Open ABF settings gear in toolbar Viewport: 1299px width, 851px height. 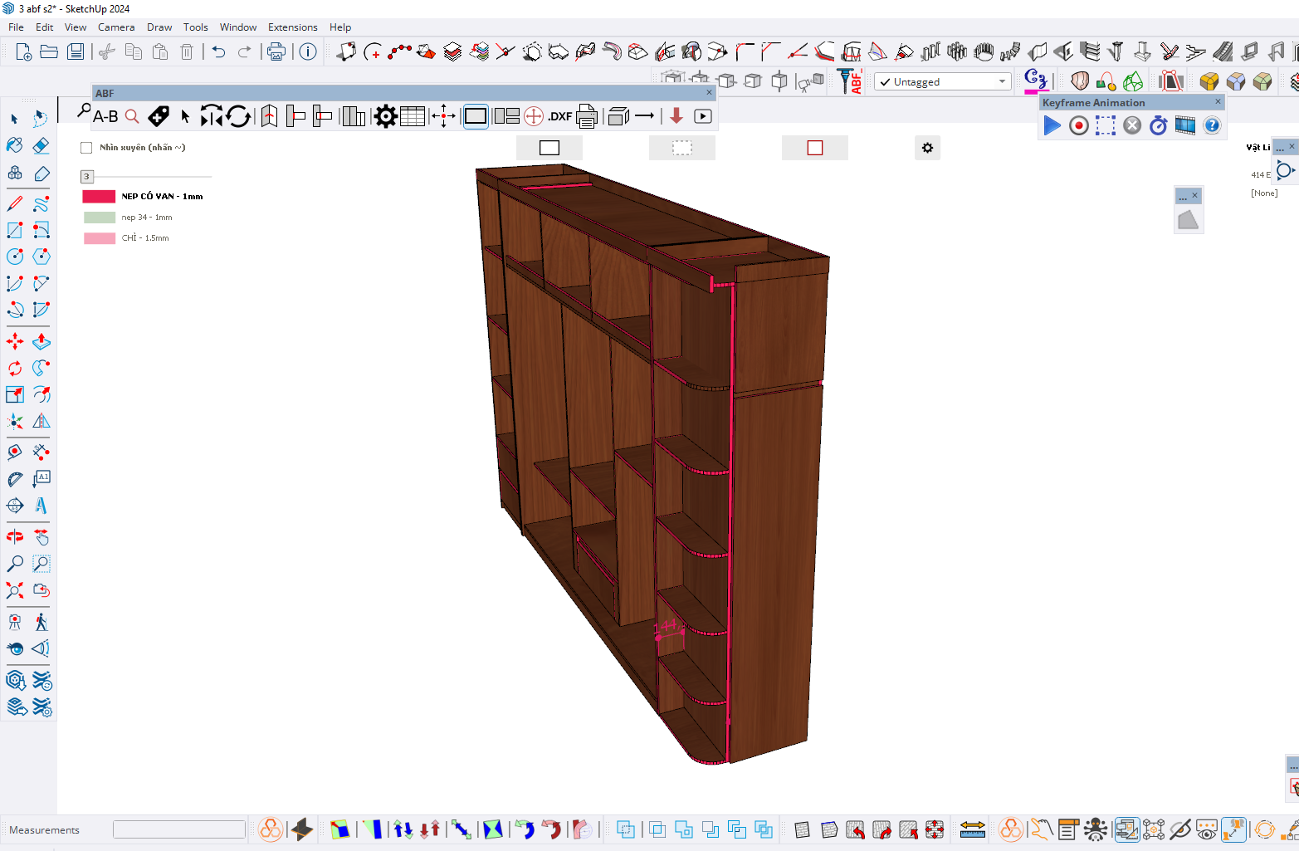tap(385, 117)
